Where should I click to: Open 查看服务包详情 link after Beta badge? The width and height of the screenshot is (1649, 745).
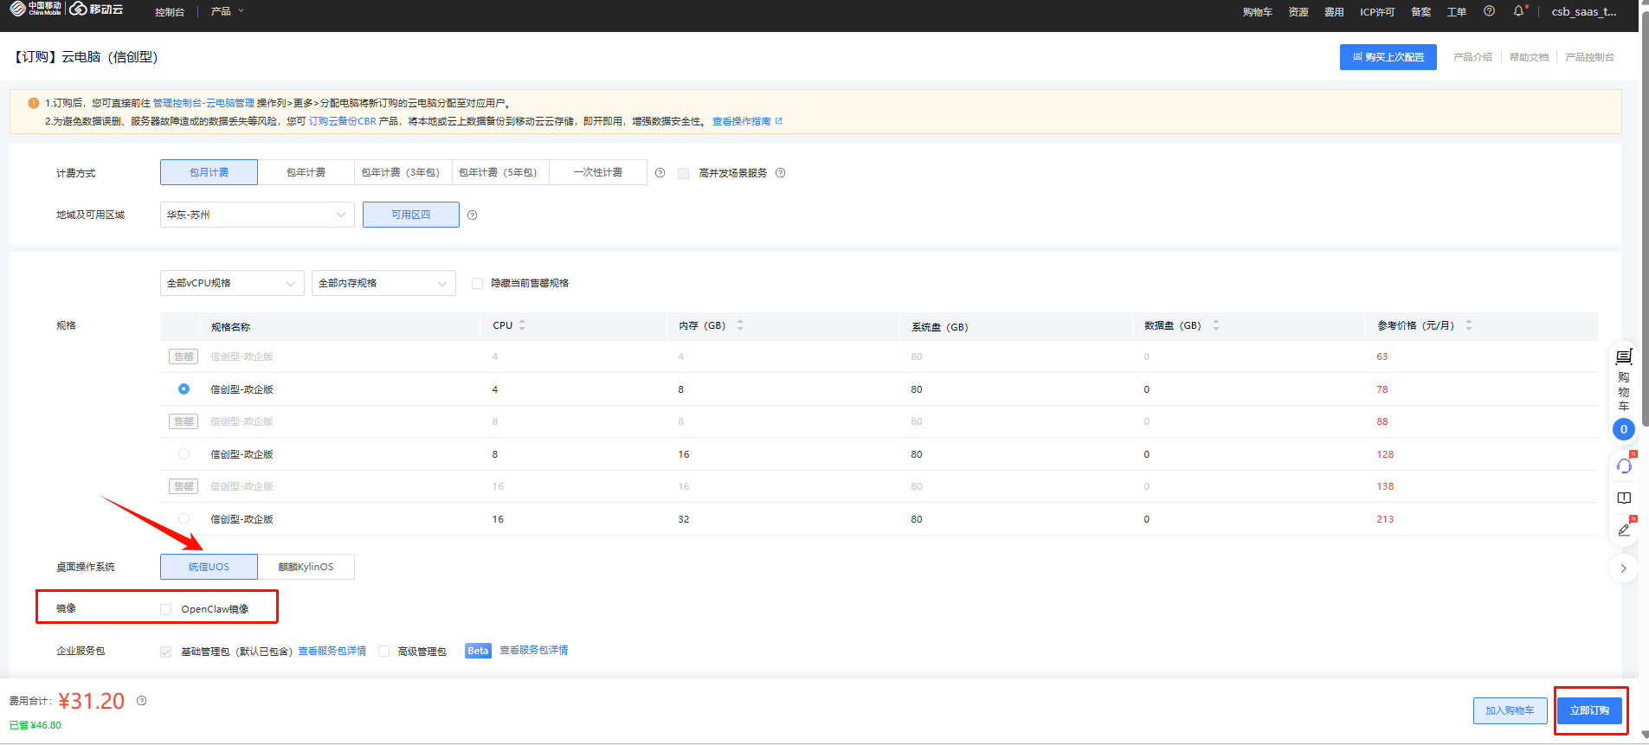point(534,650)
